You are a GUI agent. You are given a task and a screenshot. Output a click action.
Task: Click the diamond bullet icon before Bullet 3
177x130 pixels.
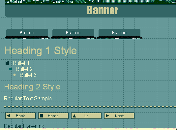pos(15,75)
